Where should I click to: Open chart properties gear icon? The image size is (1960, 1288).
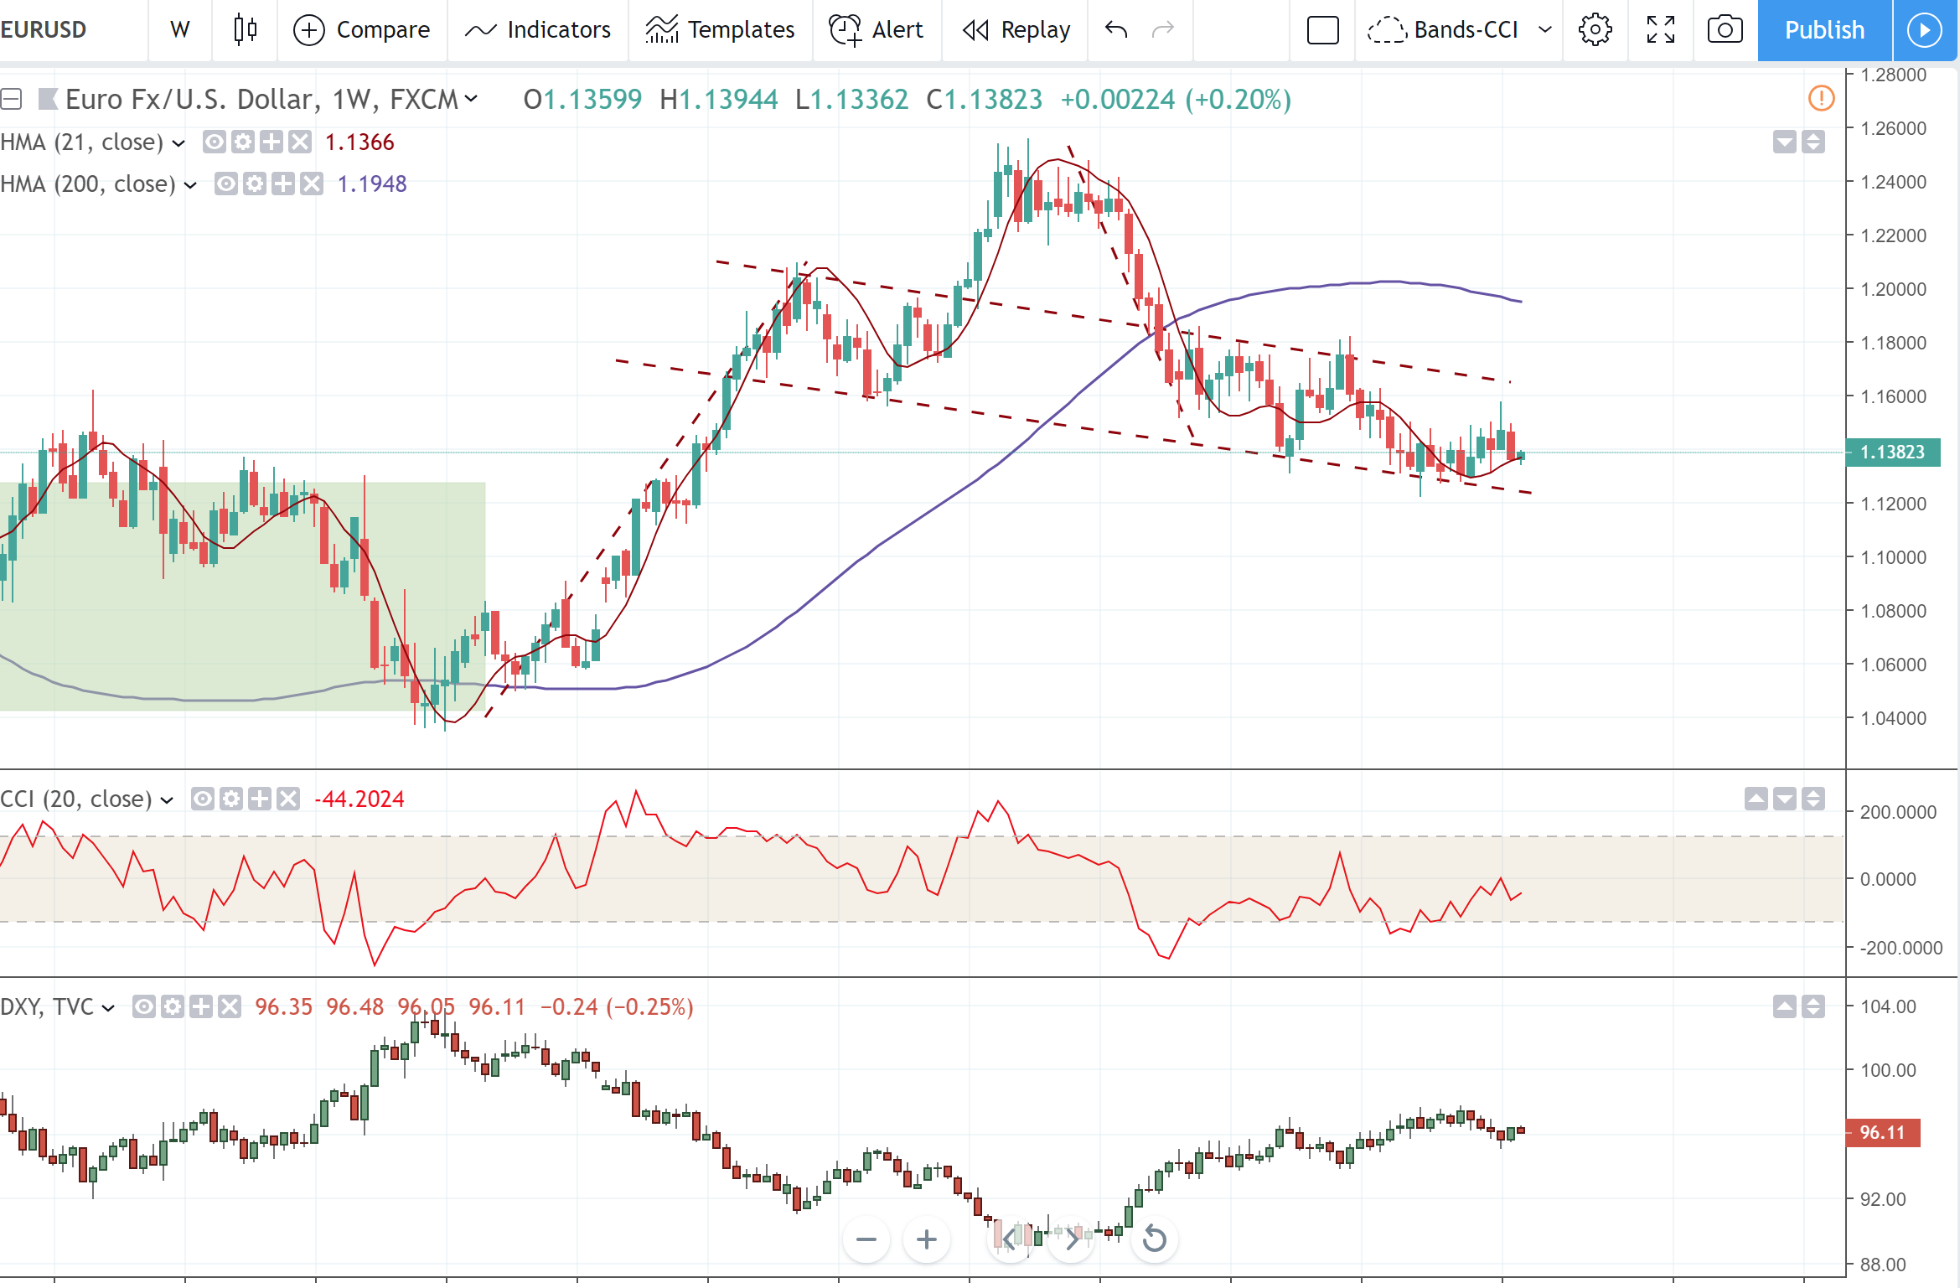pyautogui.click(x=1595, y=30)
